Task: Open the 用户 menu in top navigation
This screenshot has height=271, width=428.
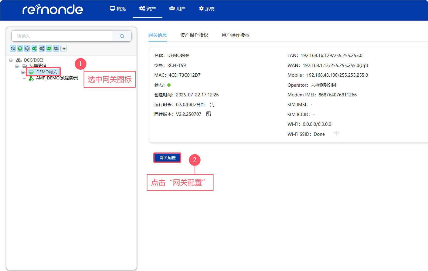Action: (x=177, y=9)
